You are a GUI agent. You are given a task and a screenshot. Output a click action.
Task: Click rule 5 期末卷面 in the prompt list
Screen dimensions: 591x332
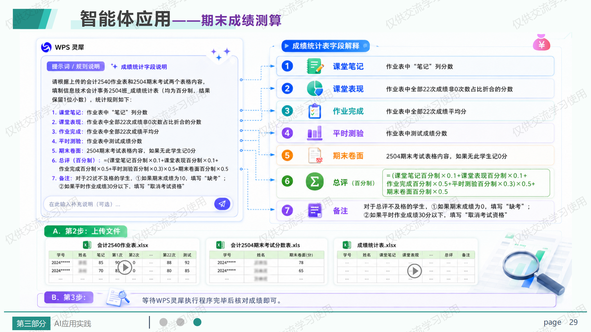click(124, 151)
